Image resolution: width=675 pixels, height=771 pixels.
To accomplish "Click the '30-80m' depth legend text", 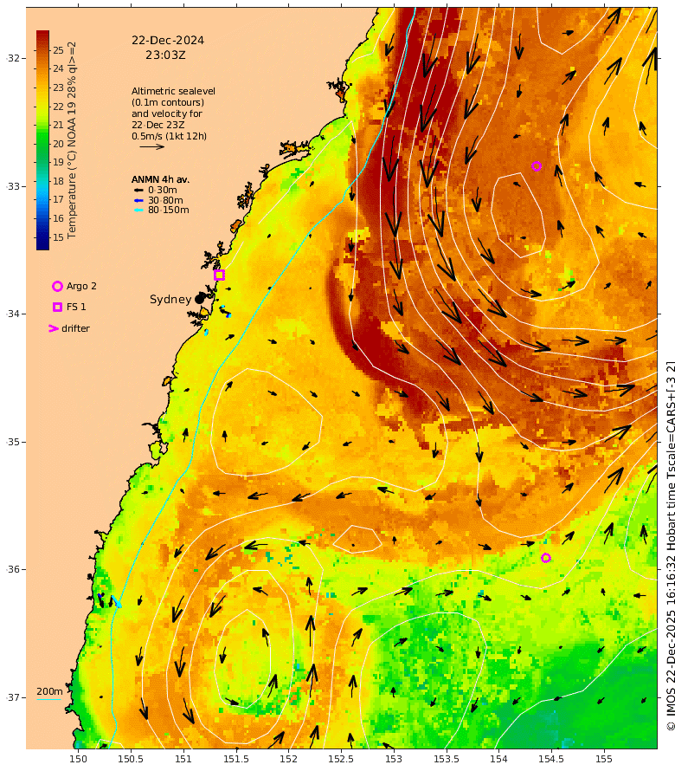I will [x=165, y=200].
